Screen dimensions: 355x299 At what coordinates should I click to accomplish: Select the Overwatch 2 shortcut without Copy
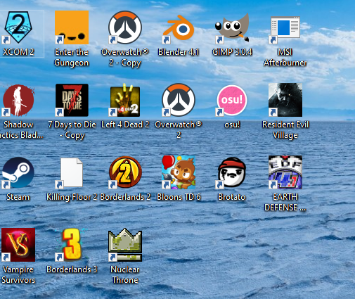(x=179, y=100)
